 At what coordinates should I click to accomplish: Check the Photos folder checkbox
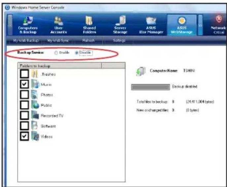tap(24, 95)
